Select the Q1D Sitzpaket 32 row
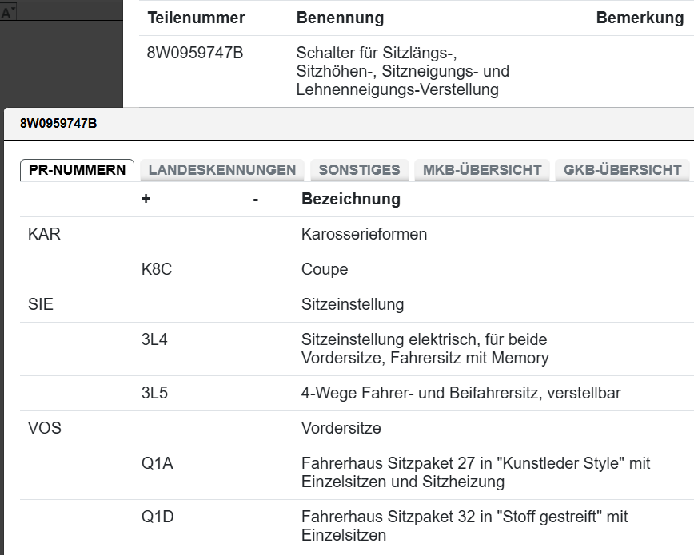The width and height of the screenshot is (694, 555). tap(357, 526)
